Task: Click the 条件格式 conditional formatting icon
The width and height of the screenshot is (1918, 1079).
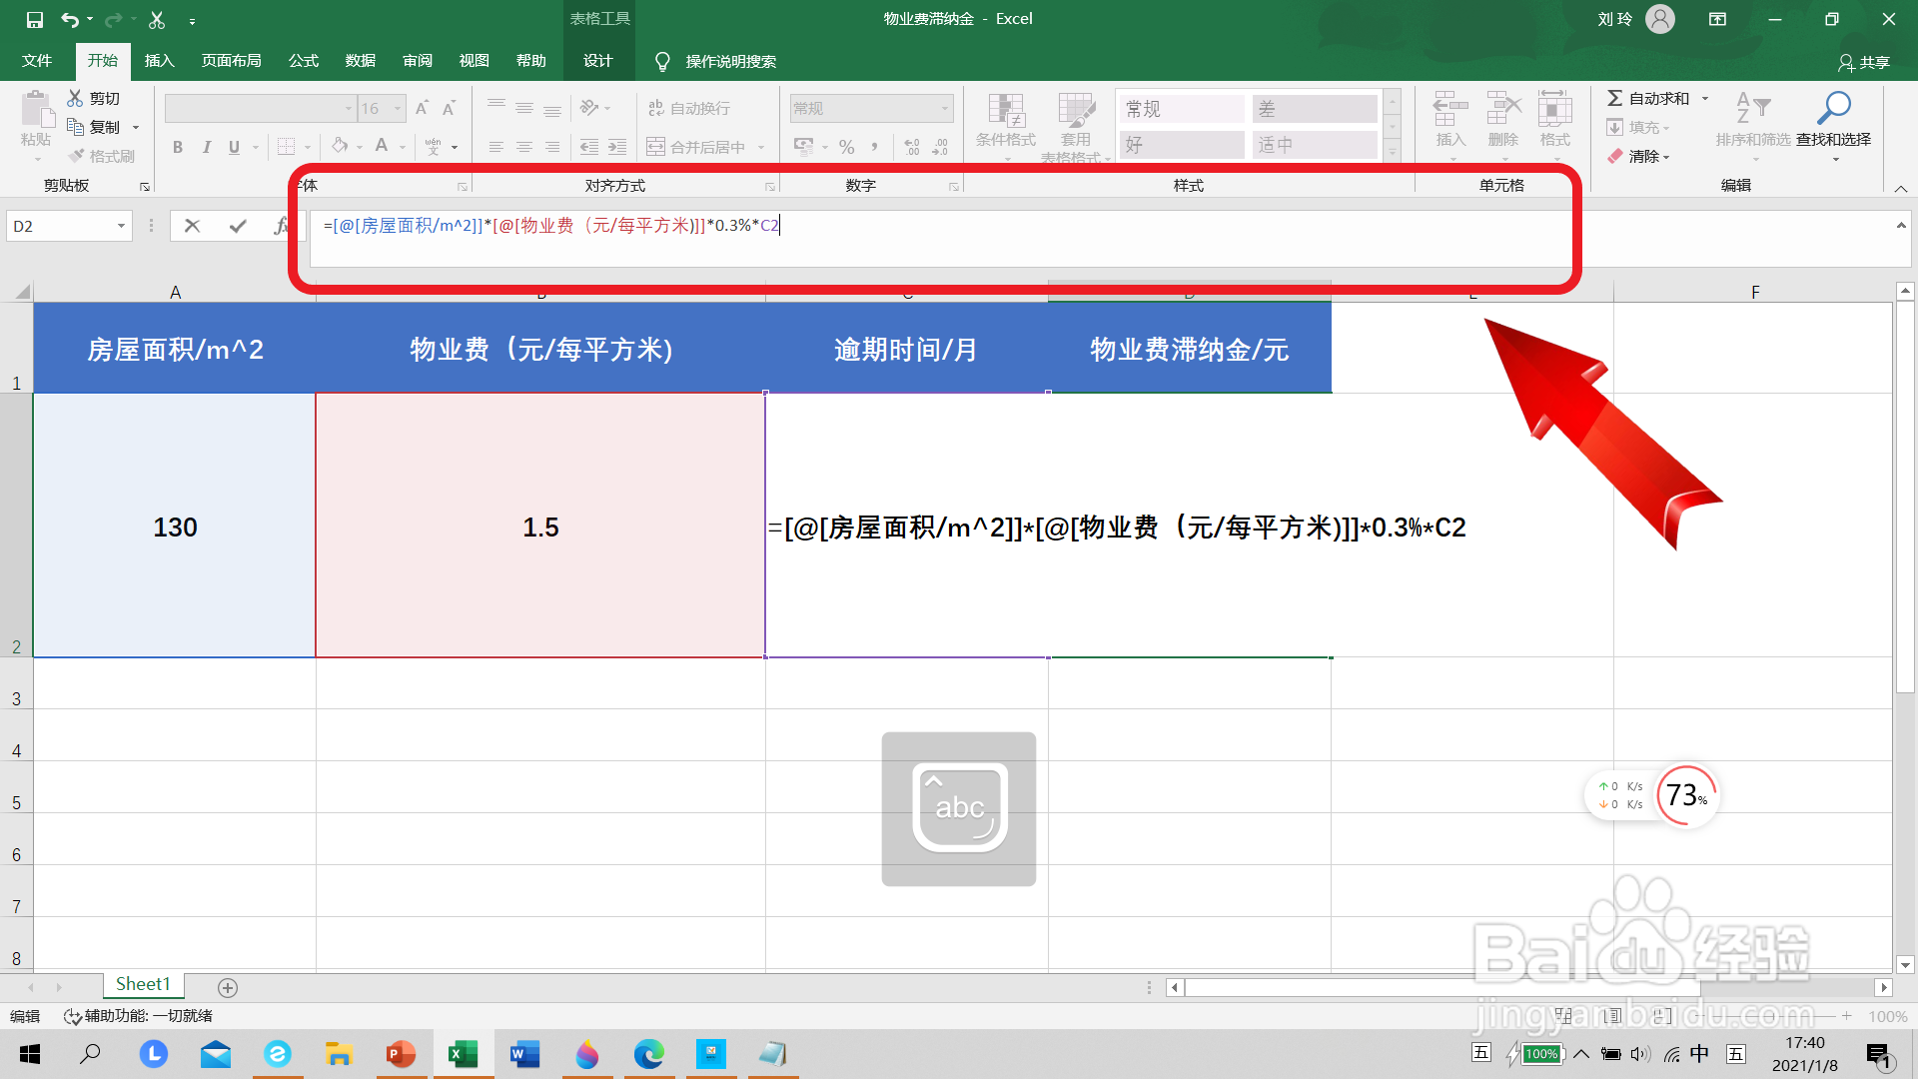Action: click(x=1006, y=110)
